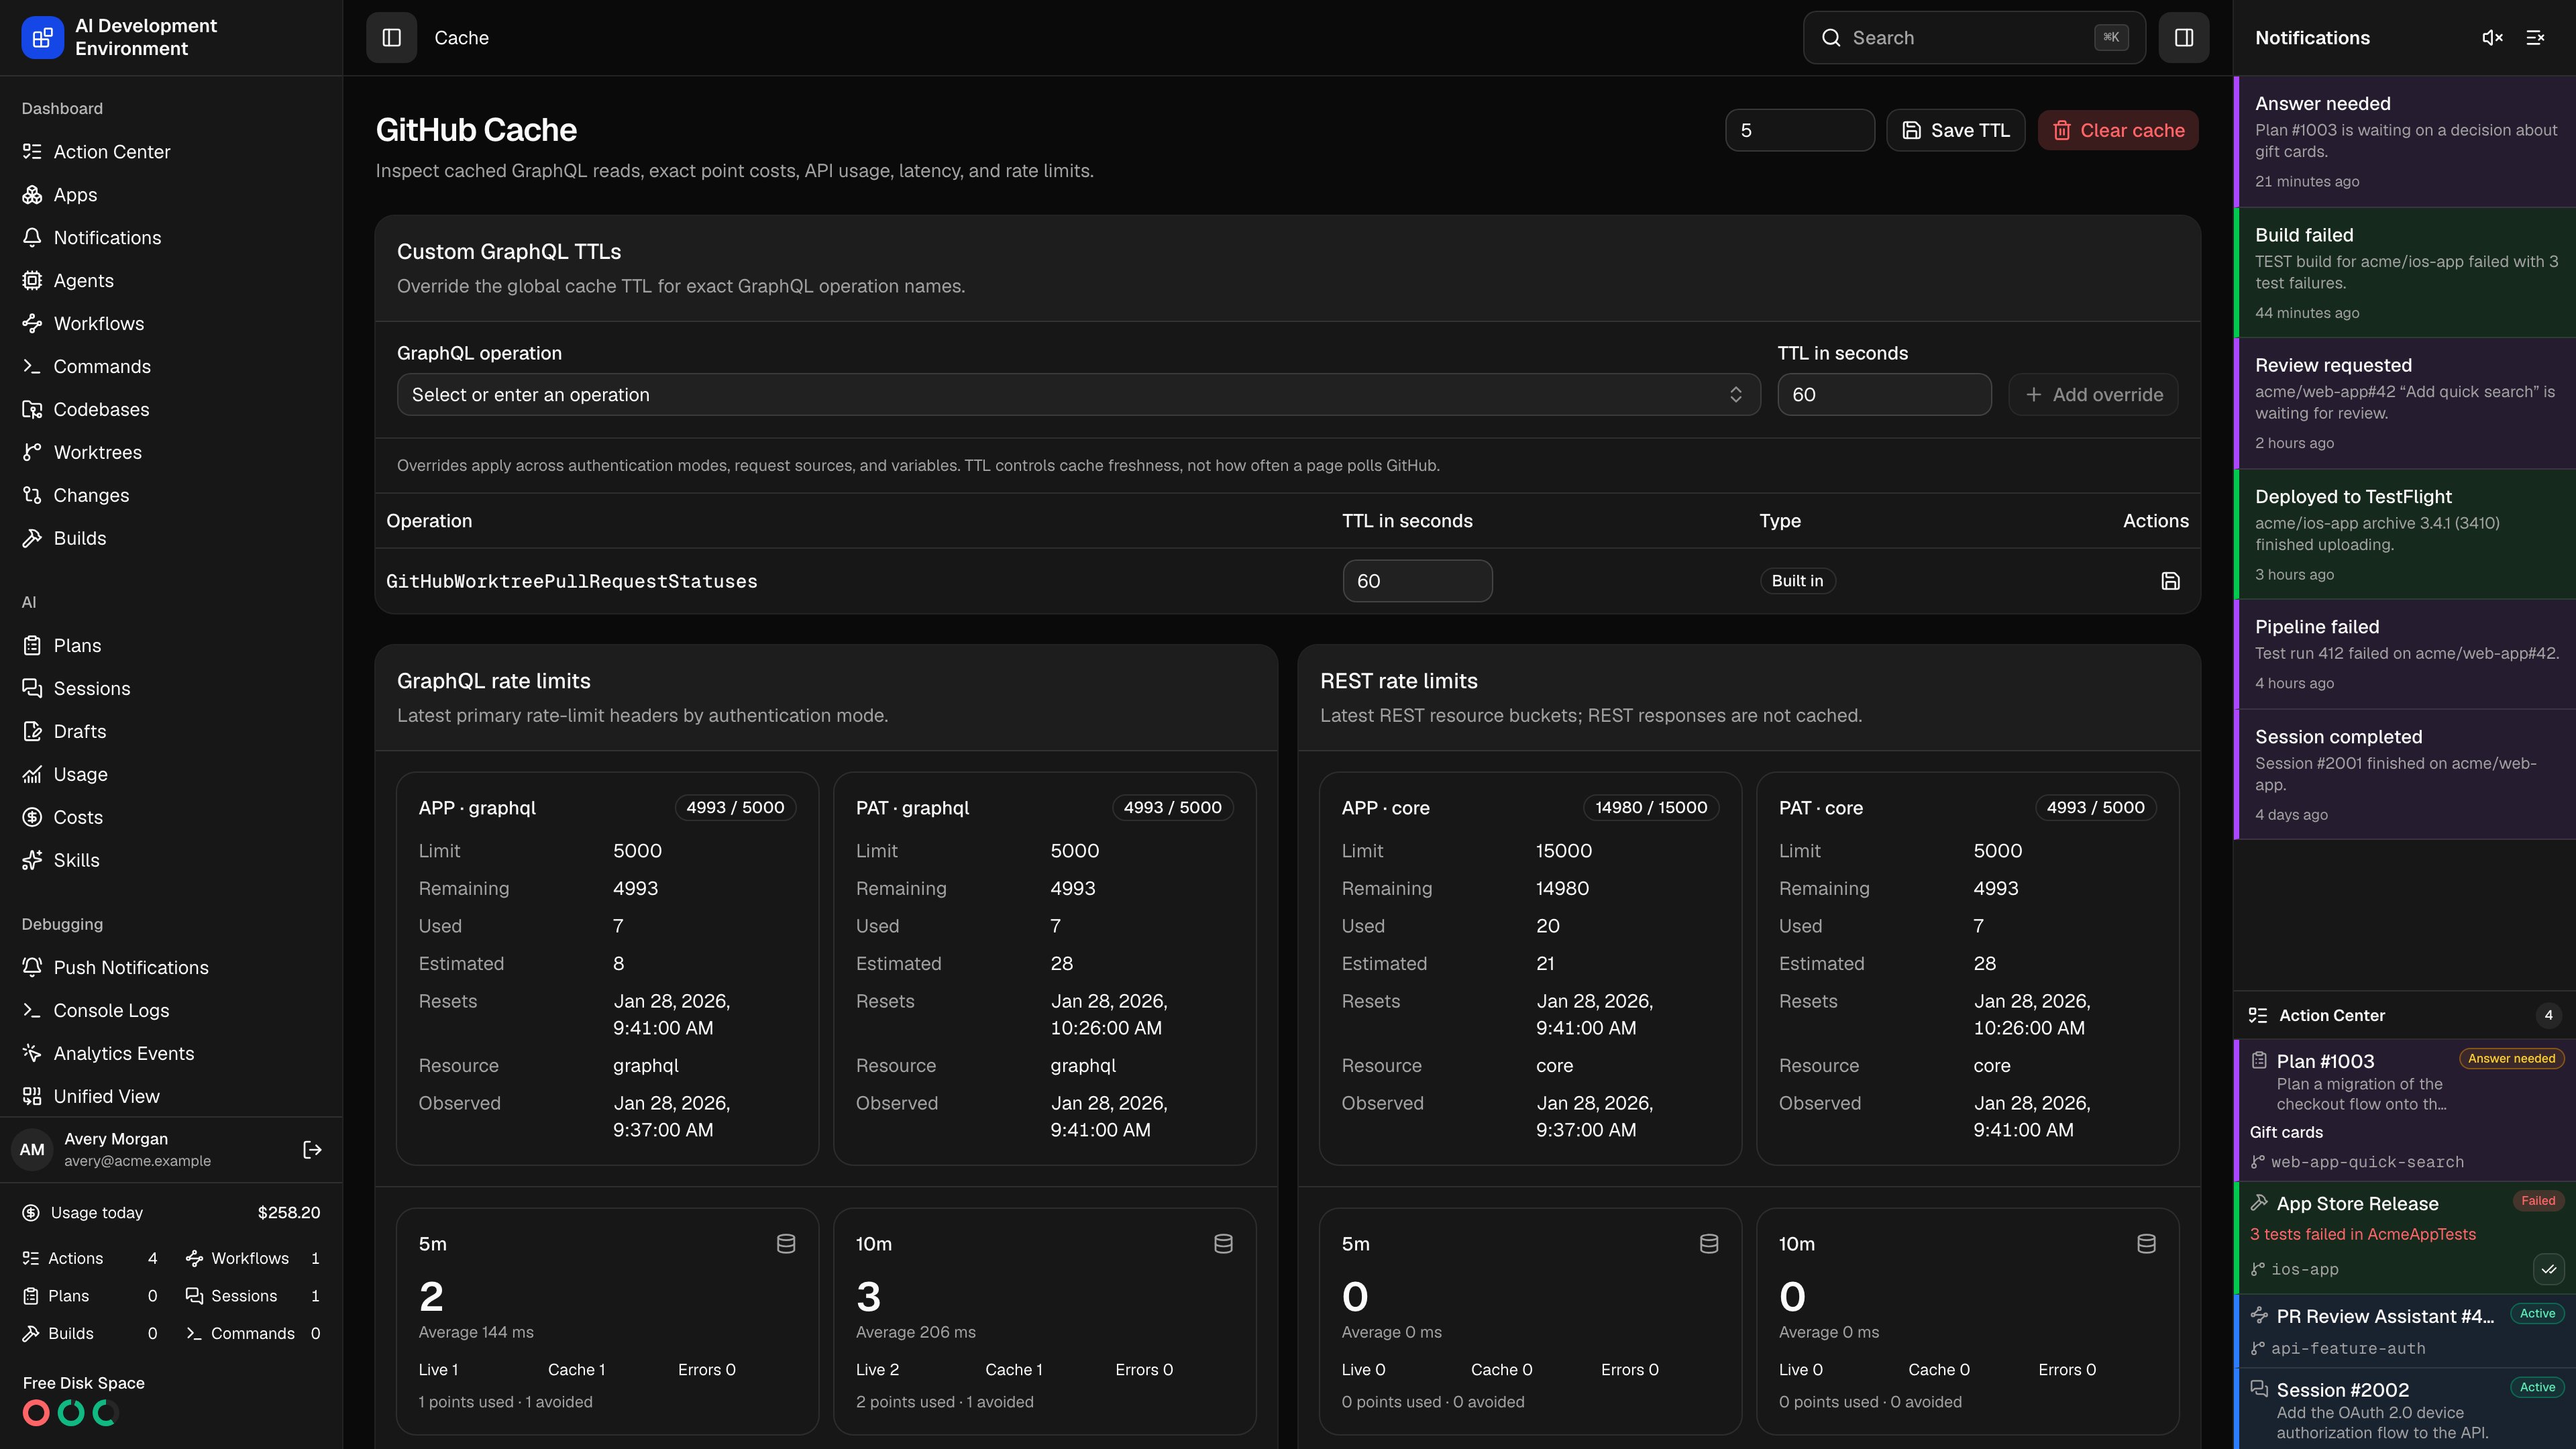Open the Changes page
The height and width of the screenshot is (1449, 2576).
point(171,496)
